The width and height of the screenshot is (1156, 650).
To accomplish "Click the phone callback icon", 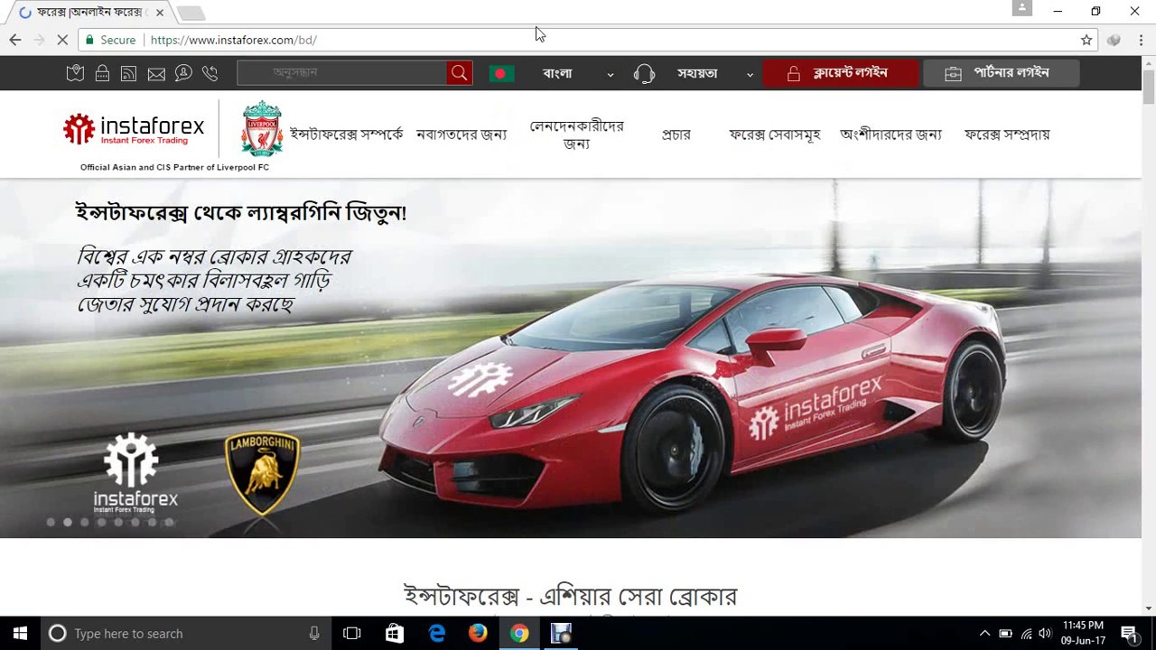I will (x=210, y=73).
